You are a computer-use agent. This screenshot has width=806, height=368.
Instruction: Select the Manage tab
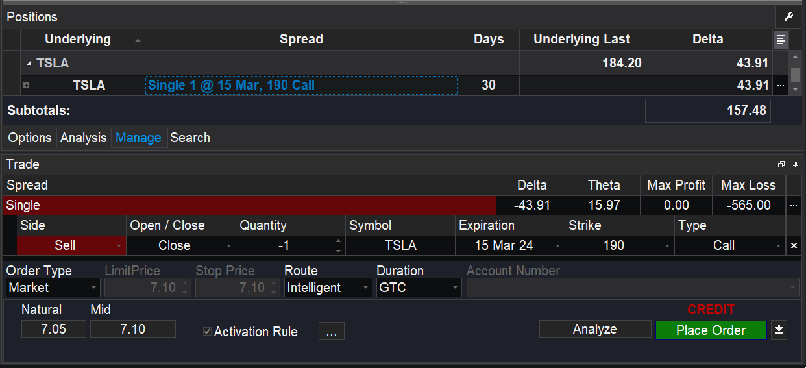(x=138, y=138)
